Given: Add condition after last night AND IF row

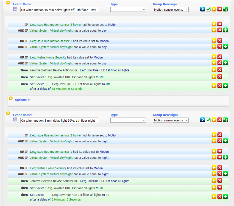Looking at the screenshot, I should click(225, 174).
